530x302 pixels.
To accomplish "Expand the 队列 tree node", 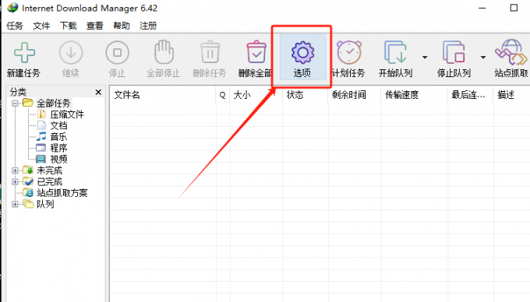I will pos(16,204).
